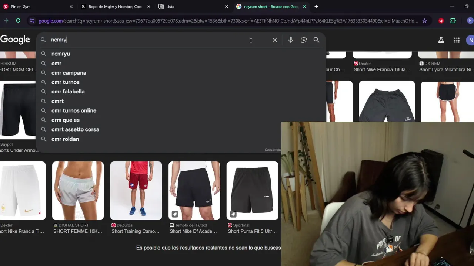Click the "Denunciar" suggestions report link
The height and width of the screenshot is (266, 474).
pyautogui.click(x=273, y=150)
